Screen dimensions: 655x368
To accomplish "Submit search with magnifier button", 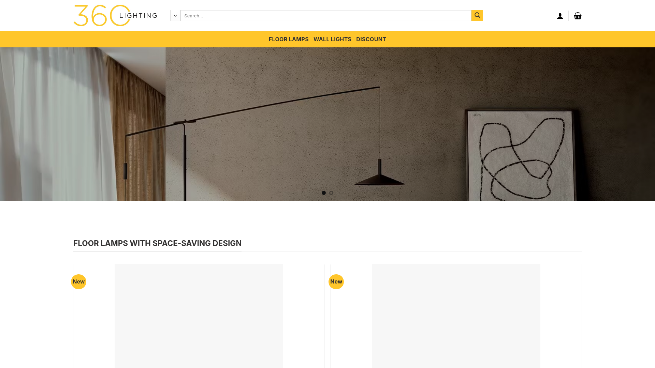I will (x=477, y=15).
